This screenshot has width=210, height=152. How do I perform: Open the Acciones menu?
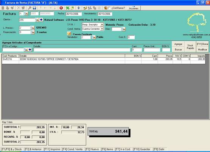tap(134, 8)
